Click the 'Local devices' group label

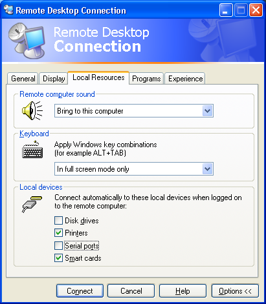click(x=41, y=187)
